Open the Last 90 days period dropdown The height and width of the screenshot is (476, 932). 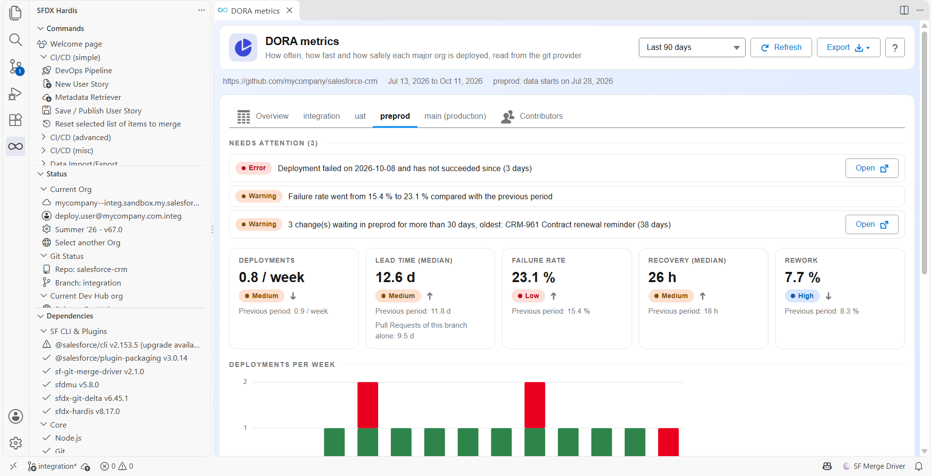[x=692, y=48]
